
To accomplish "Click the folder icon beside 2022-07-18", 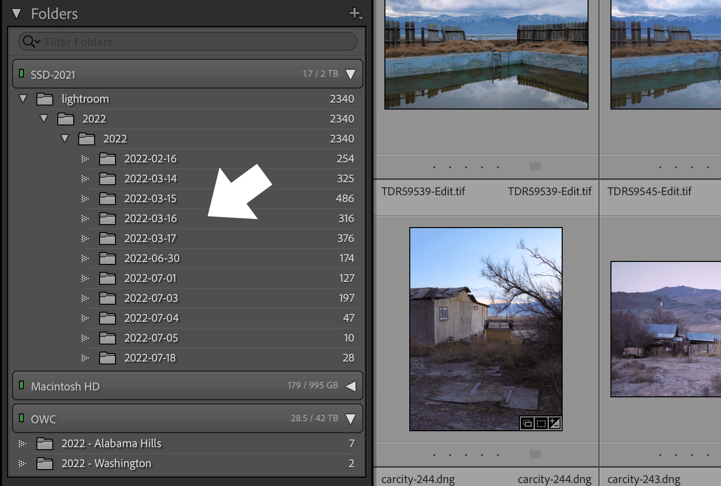I will click(108, 358).
